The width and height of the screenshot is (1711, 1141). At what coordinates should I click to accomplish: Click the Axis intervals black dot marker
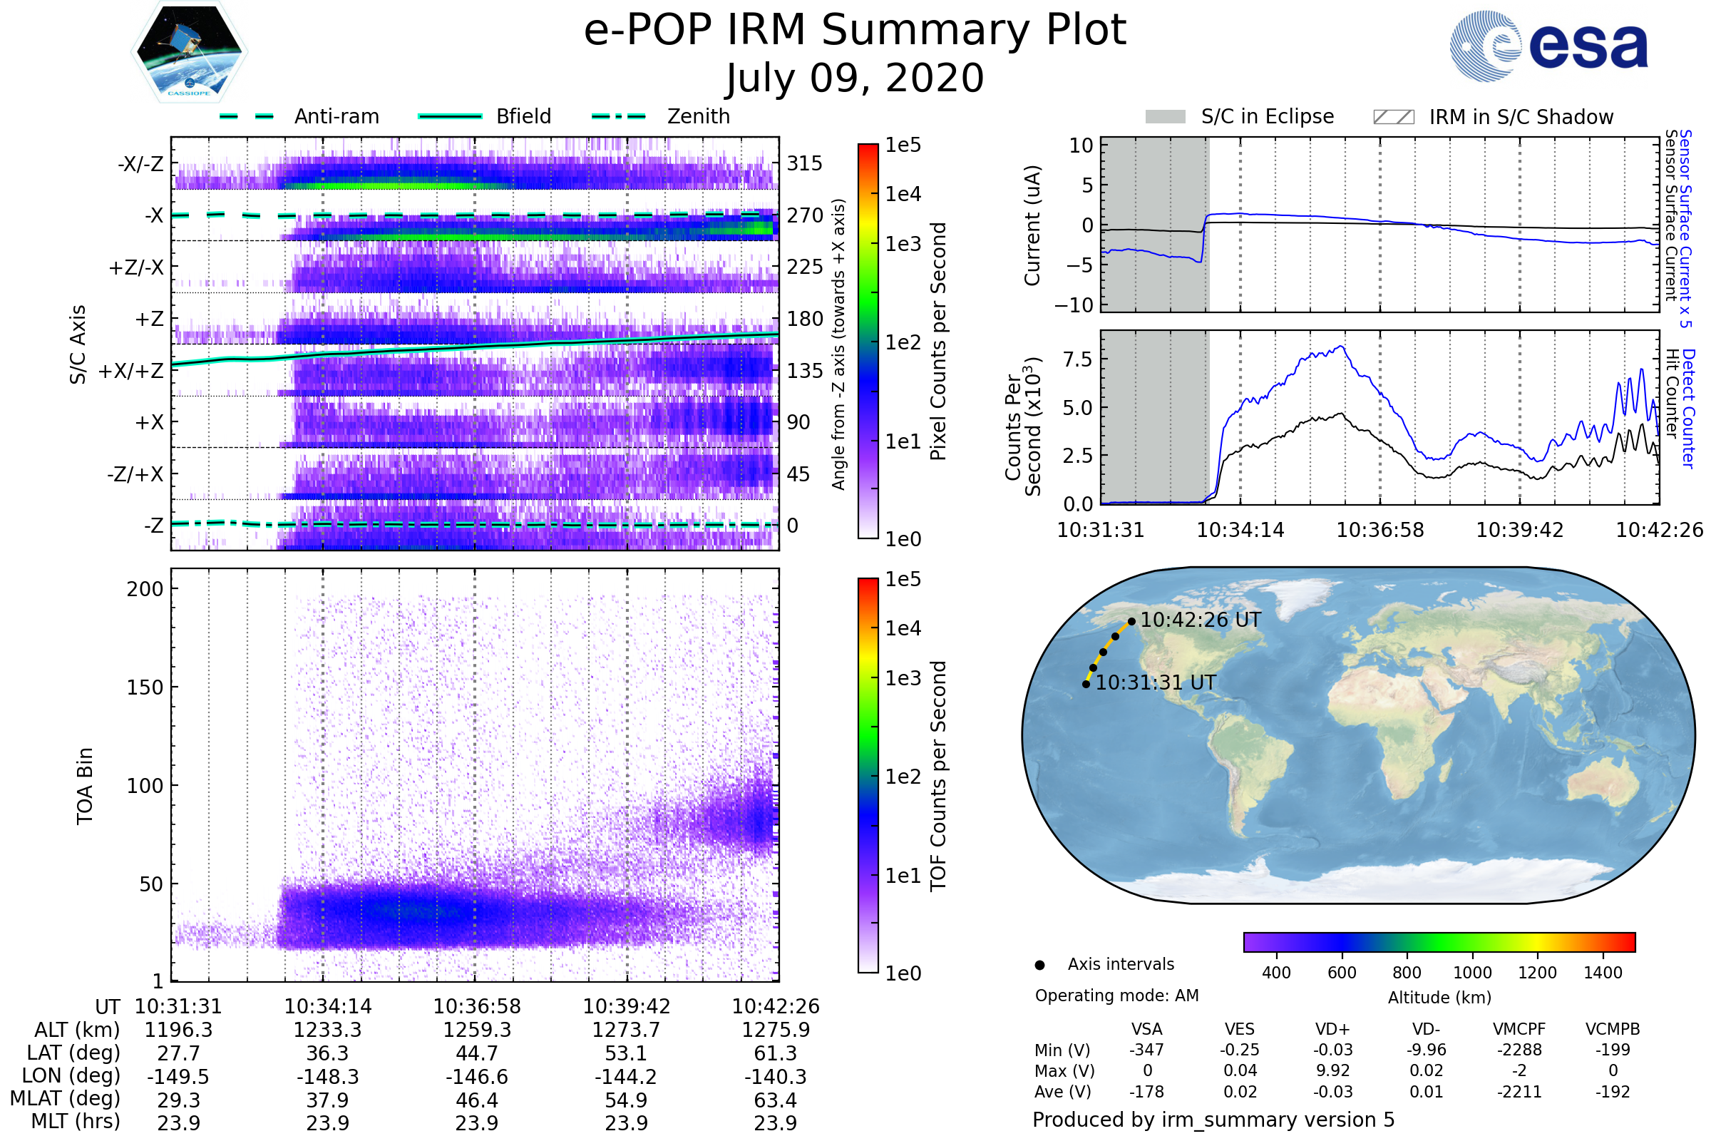1039,965
